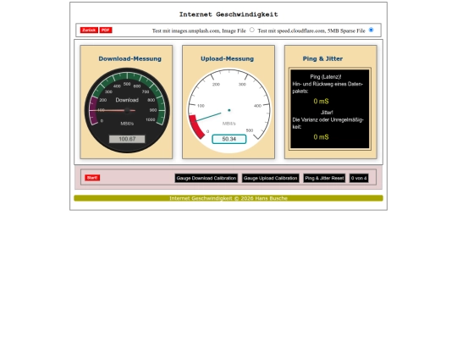Image resolution: width=457 pixels, height=343 pixels.
Task: Click 'Test mit images.unsplash.com, Image File' label
Action: [x=199, y=30]
